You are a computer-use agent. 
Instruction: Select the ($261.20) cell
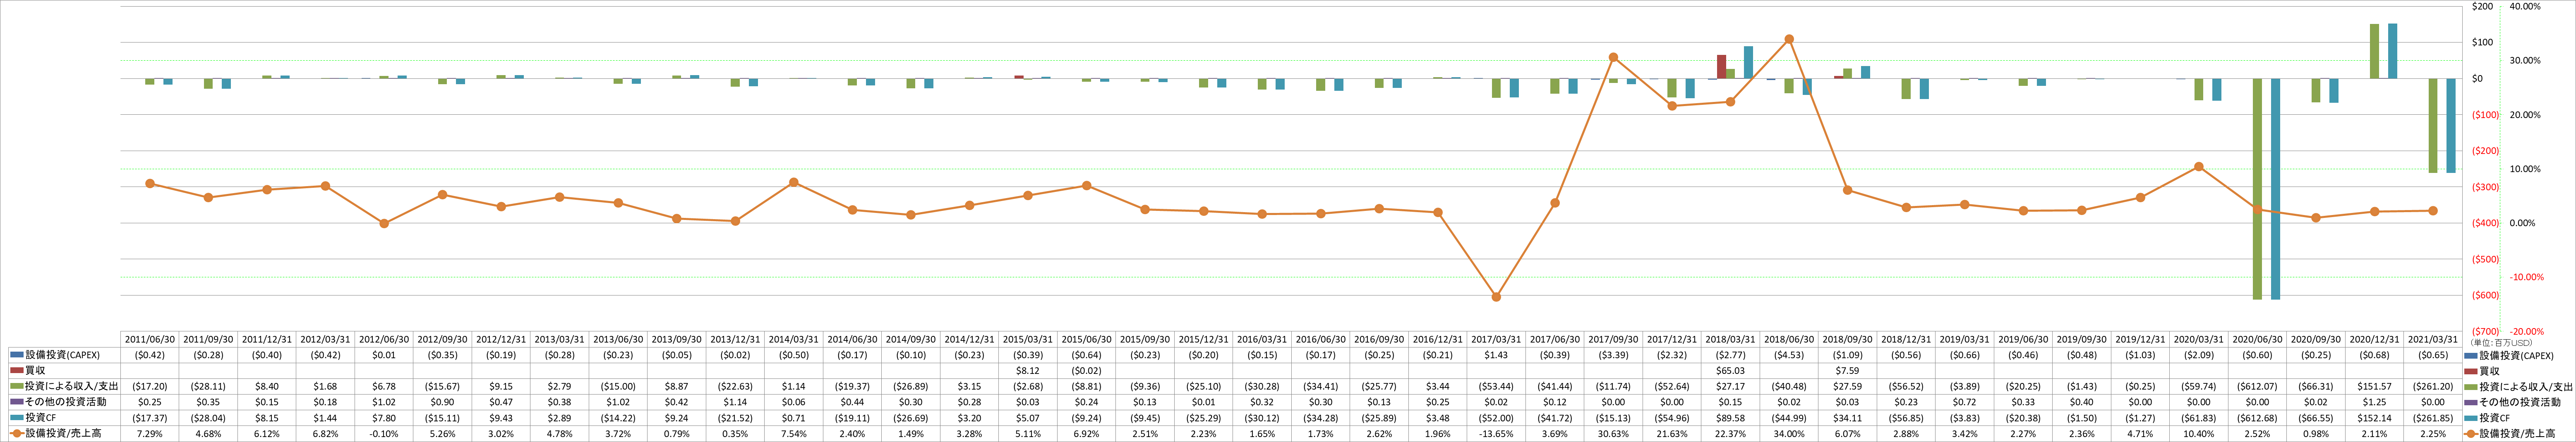(x=2433, y=386)
